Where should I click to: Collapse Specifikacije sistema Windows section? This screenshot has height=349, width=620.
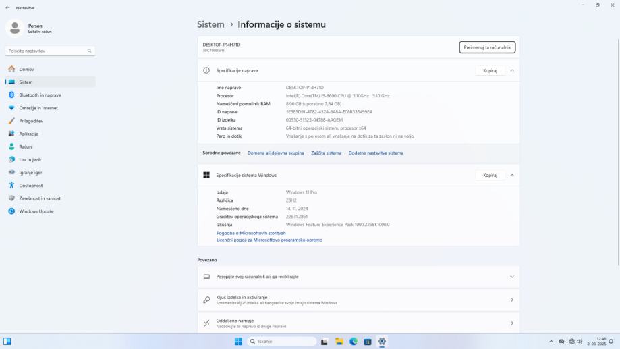point(512,176)
